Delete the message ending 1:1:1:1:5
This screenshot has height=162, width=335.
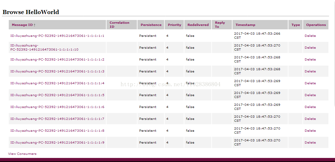pyautogui.click(x=310, y=95)
